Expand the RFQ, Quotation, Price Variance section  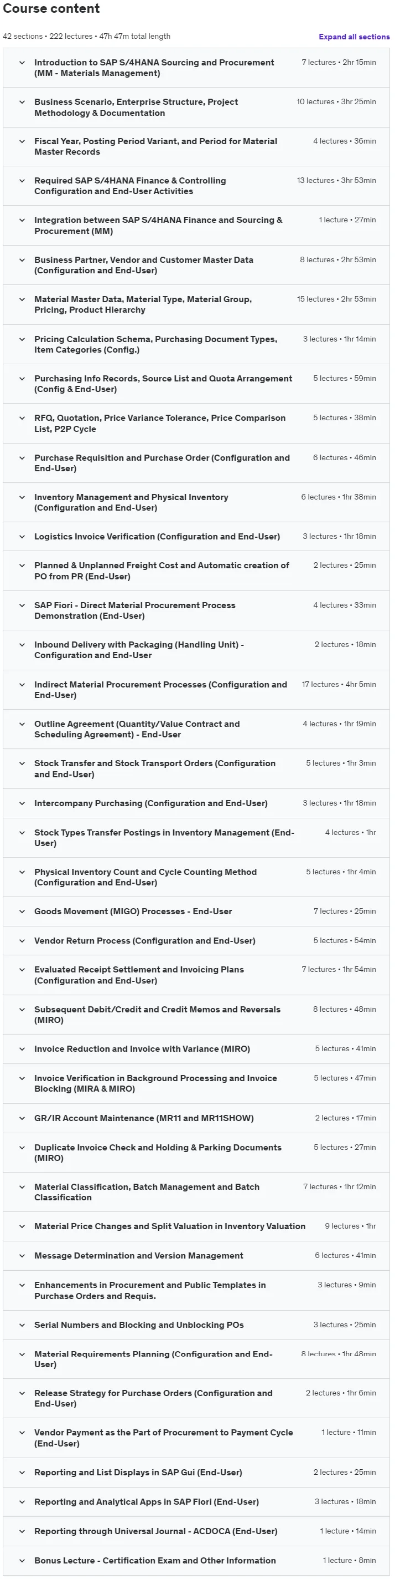point(196,423)
